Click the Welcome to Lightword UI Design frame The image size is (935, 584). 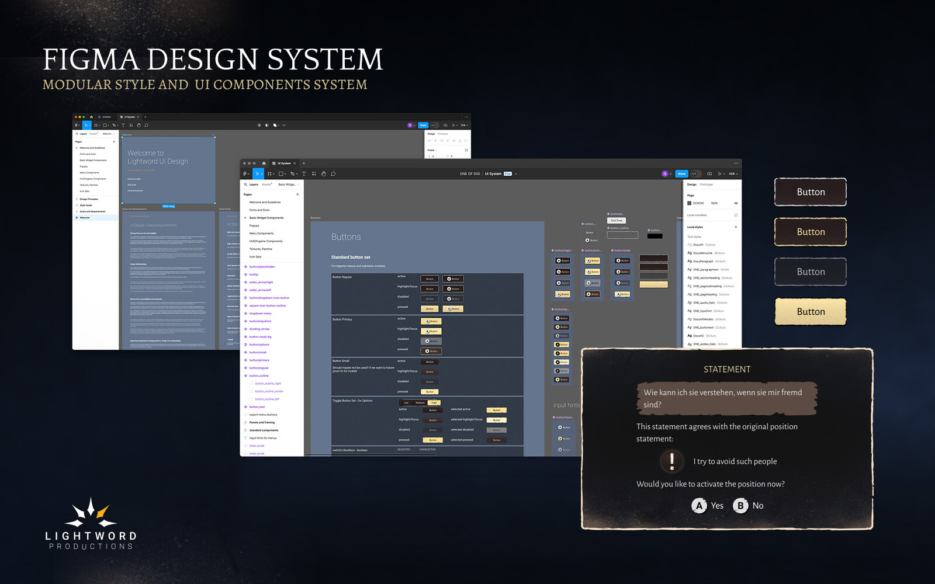pos(168,170)
